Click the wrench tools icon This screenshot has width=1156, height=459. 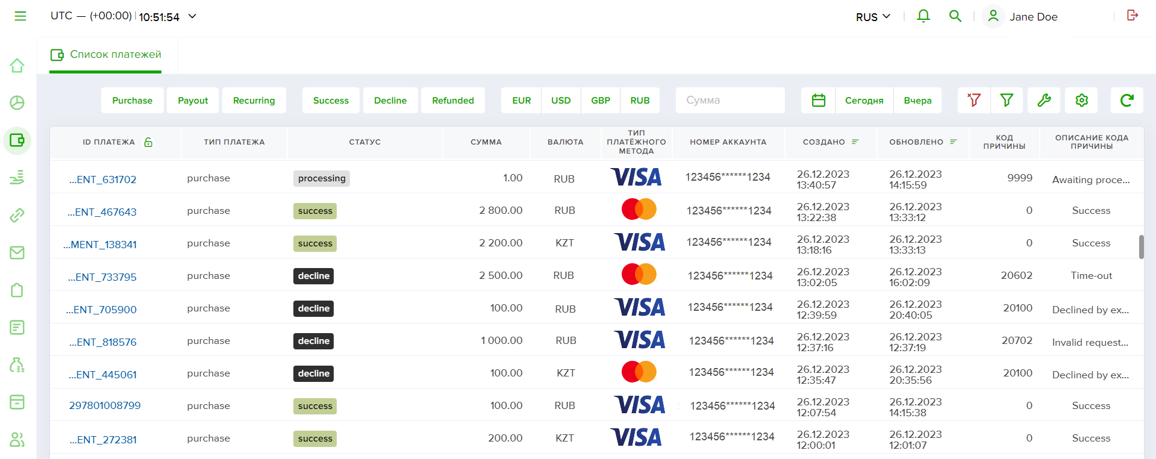click(1044, 100)
